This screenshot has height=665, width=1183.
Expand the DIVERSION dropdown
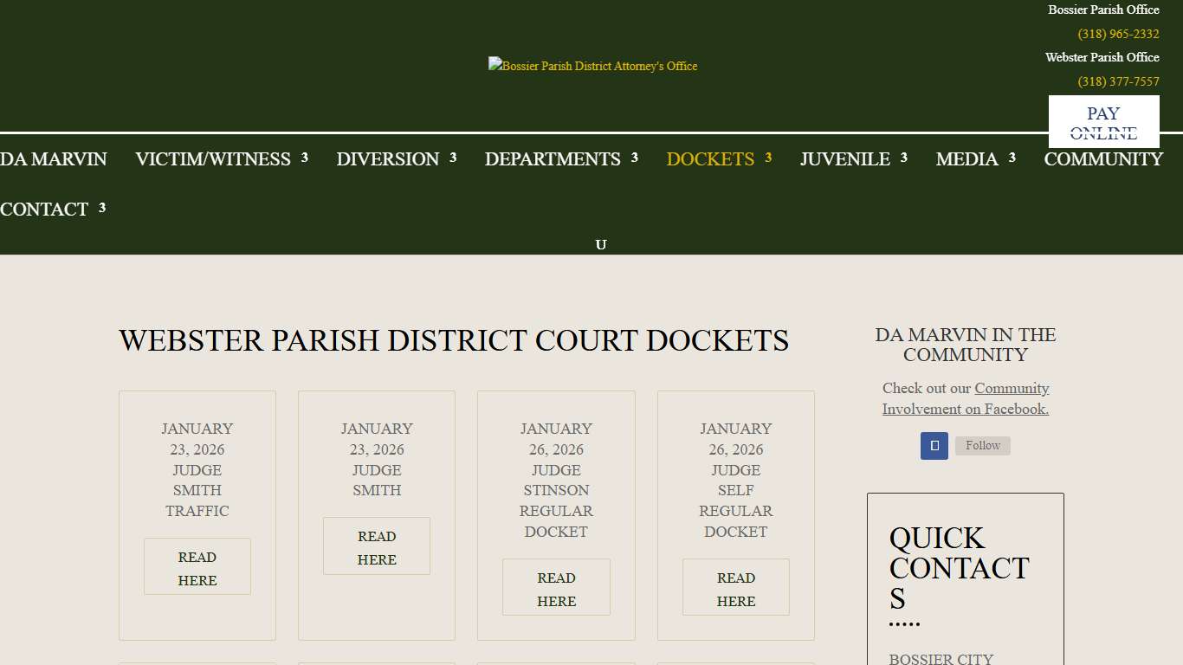387,159
